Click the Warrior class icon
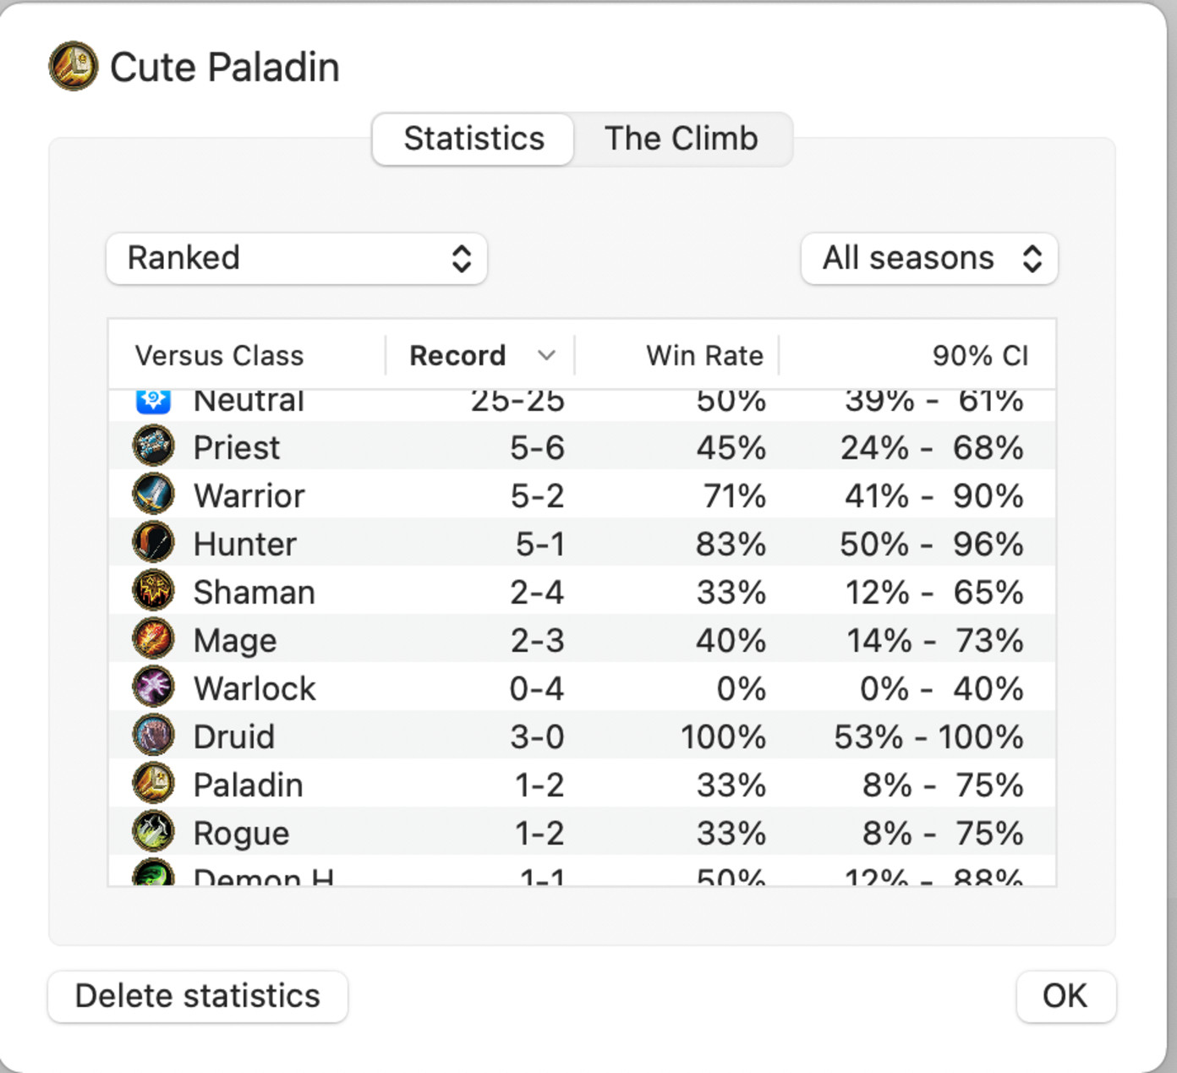The width and height of the screenshot is (1177, 1073). pos(154,494)
